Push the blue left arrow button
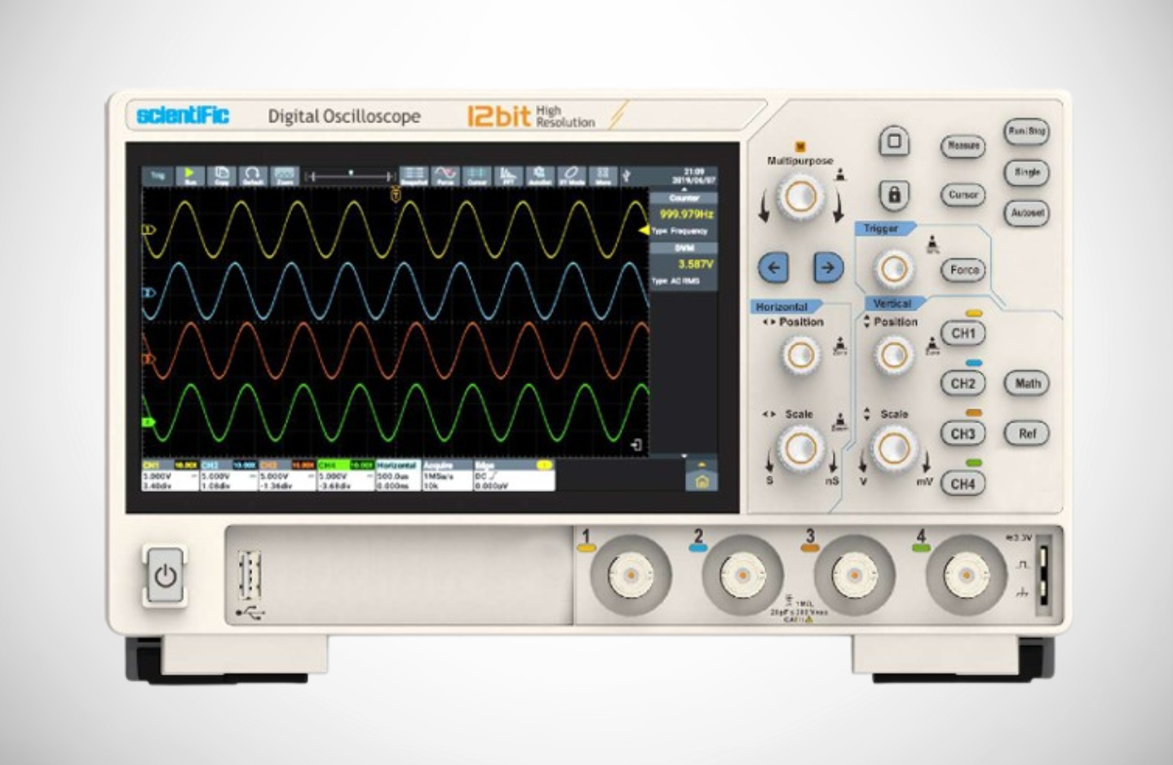 773,267
